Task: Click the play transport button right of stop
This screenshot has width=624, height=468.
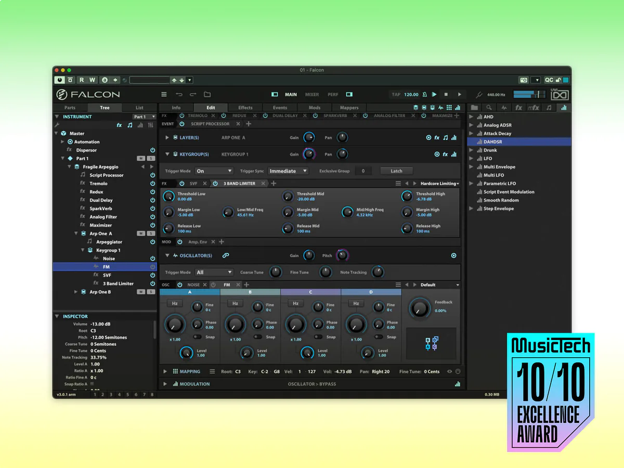Action: click(459, 95)
